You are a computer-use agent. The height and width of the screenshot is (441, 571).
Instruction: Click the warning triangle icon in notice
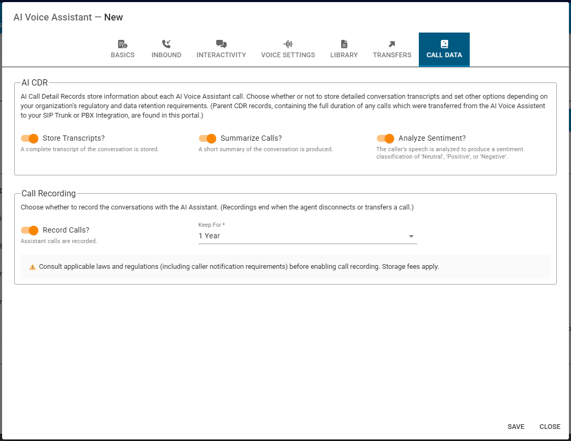pyautogui.click(x=33, y=267)
